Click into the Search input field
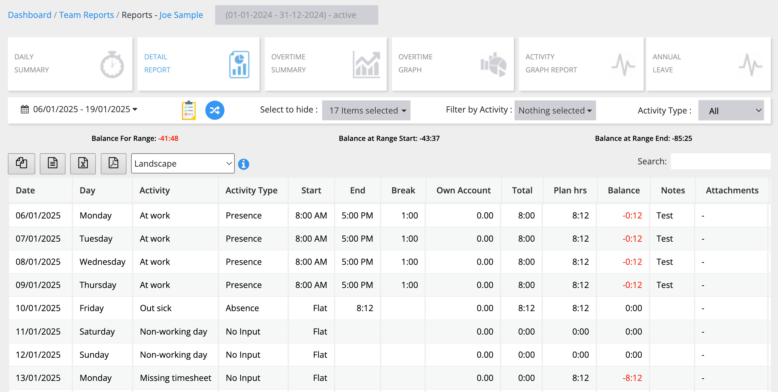The image size is (778, 392). [721, 161]
